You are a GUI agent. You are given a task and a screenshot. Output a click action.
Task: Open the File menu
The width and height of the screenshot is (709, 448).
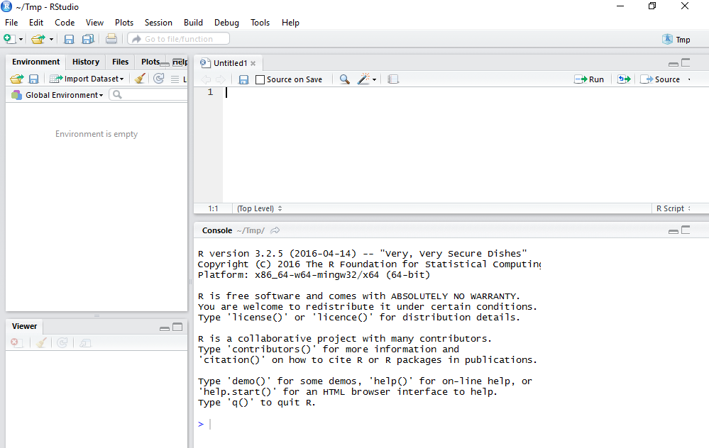tap(11, 23)
